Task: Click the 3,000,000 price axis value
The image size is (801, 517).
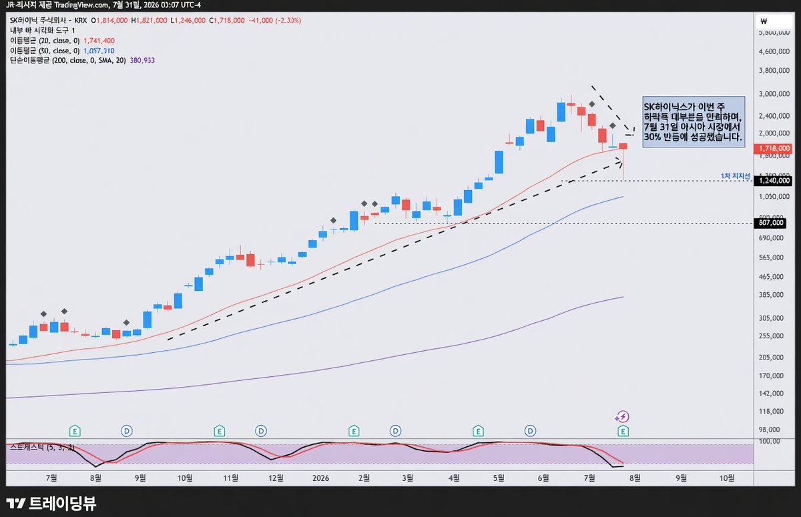Action: [x=776, y=94]
